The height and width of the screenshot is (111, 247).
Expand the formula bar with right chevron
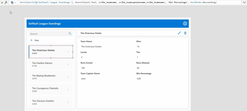click(244, 2)
